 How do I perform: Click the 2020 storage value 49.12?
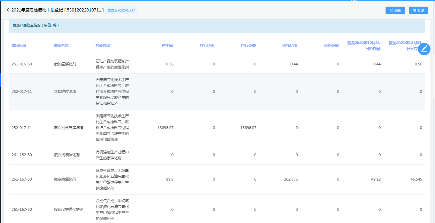376,179
